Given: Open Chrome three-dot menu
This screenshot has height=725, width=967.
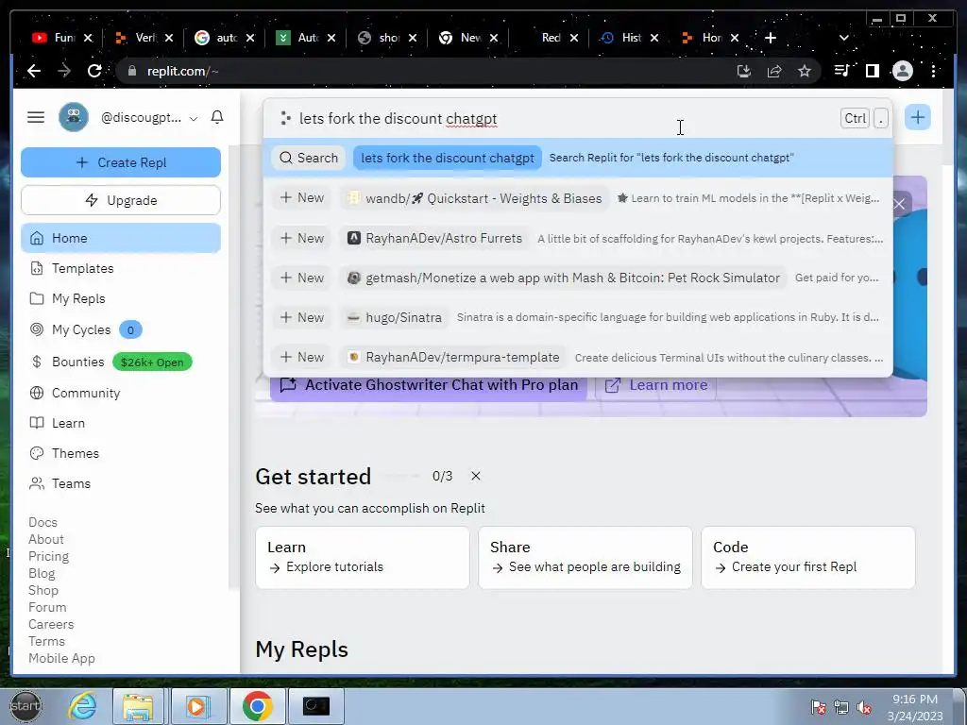Looking at the screenshot, I should (934, 71).
